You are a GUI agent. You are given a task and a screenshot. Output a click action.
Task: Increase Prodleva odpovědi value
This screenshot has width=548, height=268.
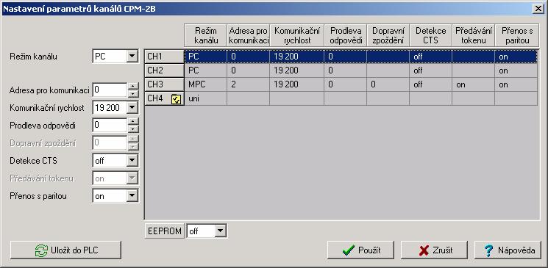click(133, 121)
